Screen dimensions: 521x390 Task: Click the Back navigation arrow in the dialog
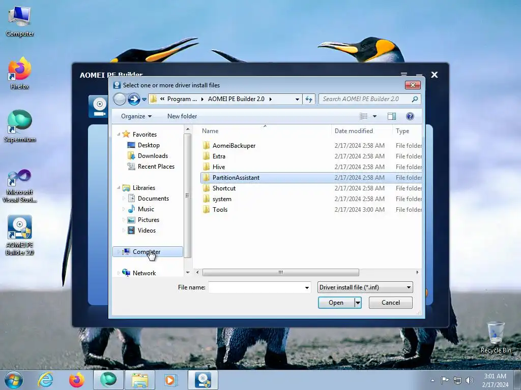click(x=120, y=99)
